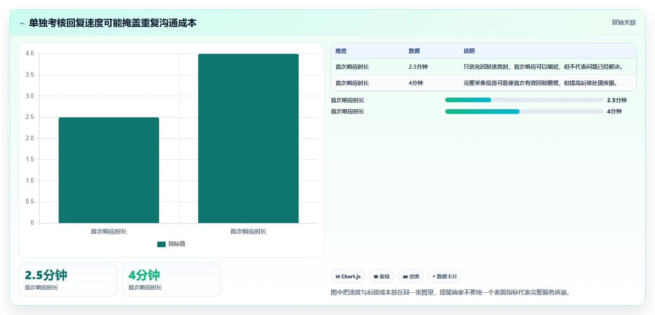Click the 维度 column header

tap(341, 51)
